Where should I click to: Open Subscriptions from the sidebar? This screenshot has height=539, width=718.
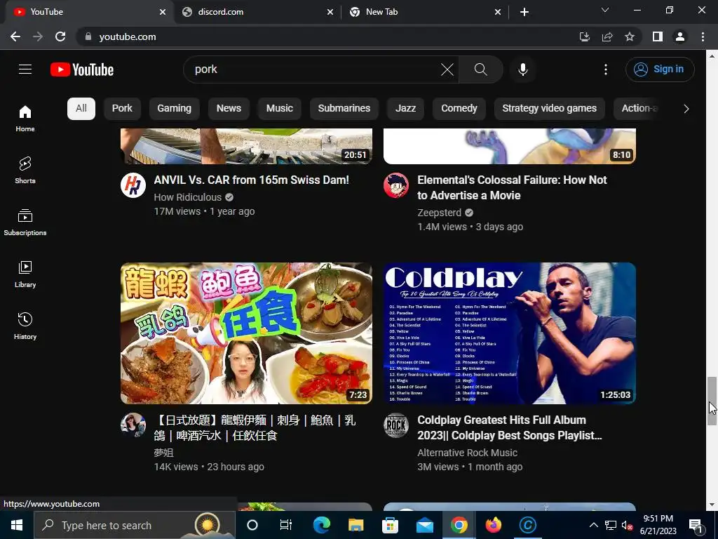click(x=25, y=222)
